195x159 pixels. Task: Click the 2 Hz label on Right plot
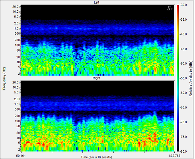[x=19, y=149]
